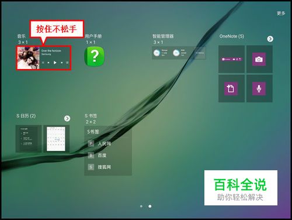The height and width of the screenshot is (220, 292).
Task: Click the S 书签 2×2 widget label
Action: (x=91, y=119)
